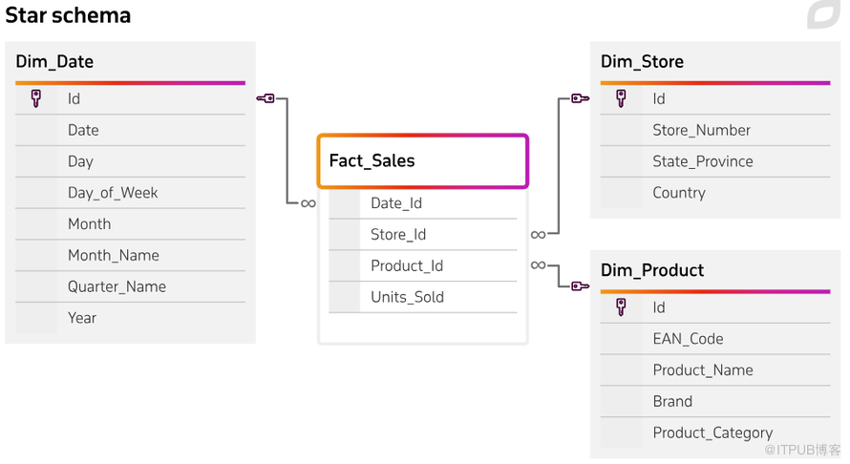Click the infinity symbol next to Store_Id
This screenshot has height=464, width=850.
point(538,235)
